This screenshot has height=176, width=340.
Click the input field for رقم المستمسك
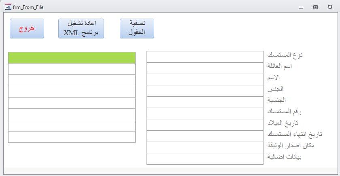coord(205,113)
